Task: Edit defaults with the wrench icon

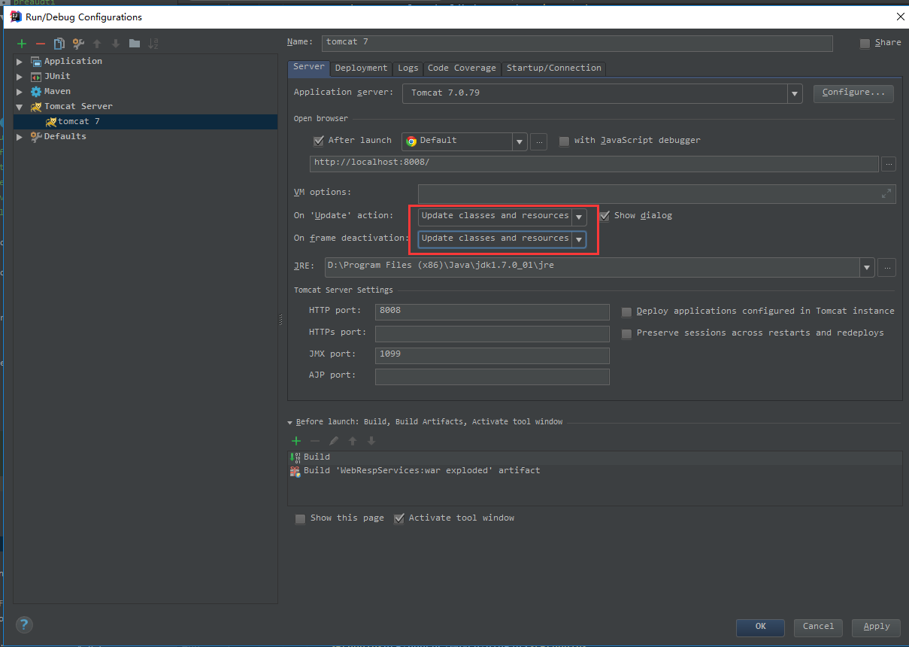Action: tap(78, 44)
